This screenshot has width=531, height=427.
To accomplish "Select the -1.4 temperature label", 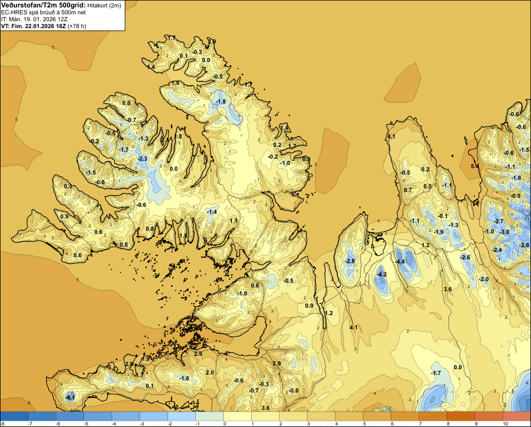I will 212,212.
